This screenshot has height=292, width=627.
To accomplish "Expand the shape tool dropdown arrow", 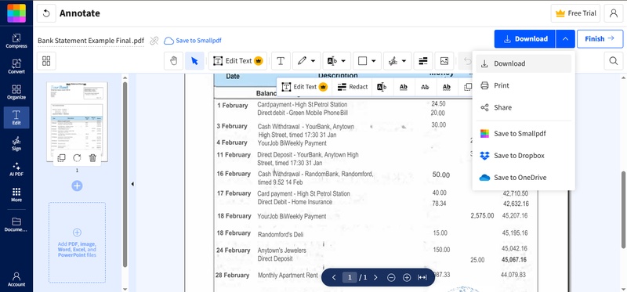I will (374, 61).
